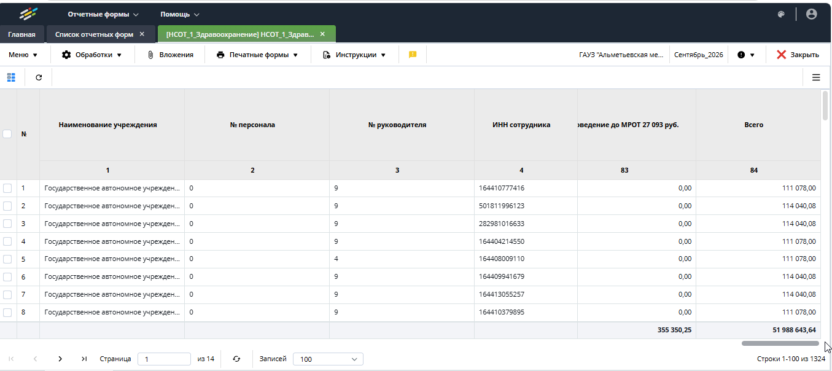Image resolution: width=832 pixels, height=371 pixels.
Task: Click the blue grid view icon
Action: pos(11,77)
